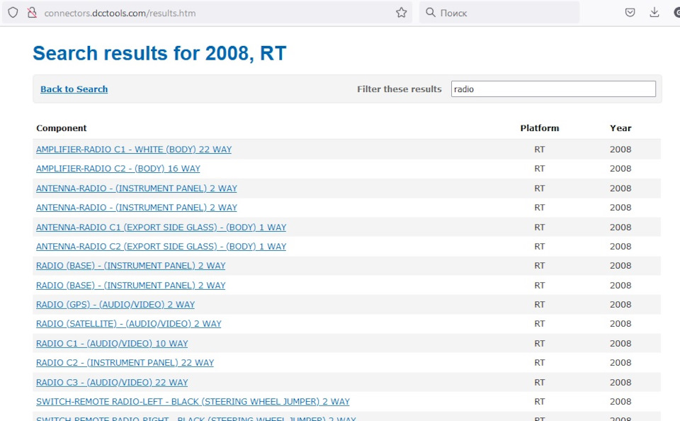
Task: Click the RT cell in the AMPLIFIER-RADIO C1 row
Action: coord(540,150)
